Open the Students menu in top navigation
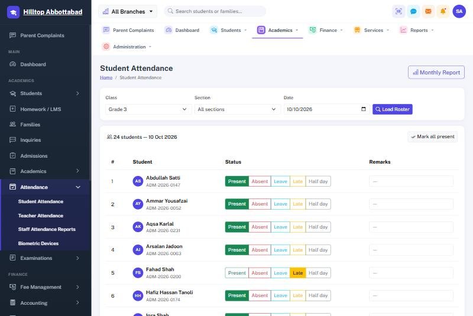The height and width of the screenshot is (316, 473). click(x=228, y=30)
